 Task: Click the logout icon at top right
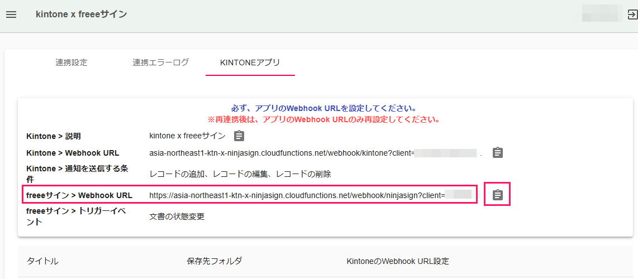tap(632, 15)
